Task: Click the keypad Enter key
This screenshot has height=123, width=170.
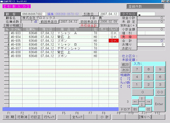Action: tap(159, 104)
